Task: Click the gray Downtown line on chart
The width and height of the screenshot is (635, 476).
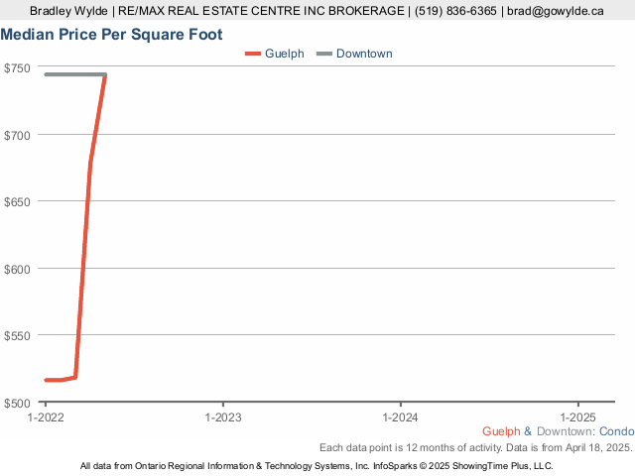Action: point(75,74)
